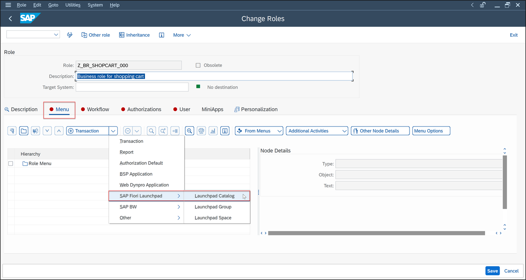Screen dimensions: 526x280
Task: Toggle the dropdown arrow beside the Transaction button
Action: 113,131
